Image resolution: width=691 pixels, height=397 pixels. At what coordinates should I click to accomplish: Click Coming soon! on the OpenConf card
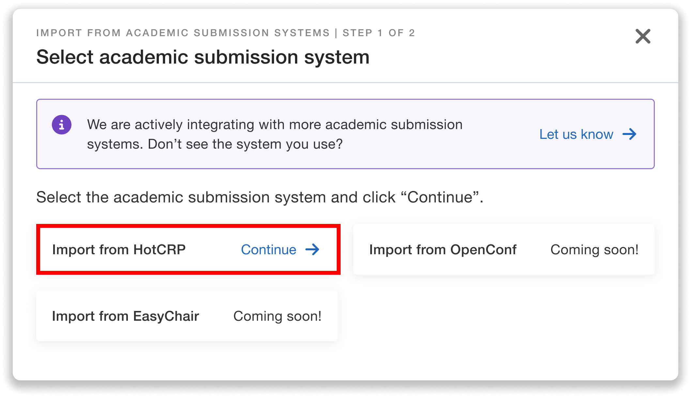pos(595,250)
